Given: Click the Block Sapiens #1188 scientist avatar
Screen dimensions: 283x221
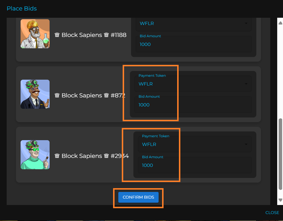Looking at the screenshot, I should (x=35, y=33).
